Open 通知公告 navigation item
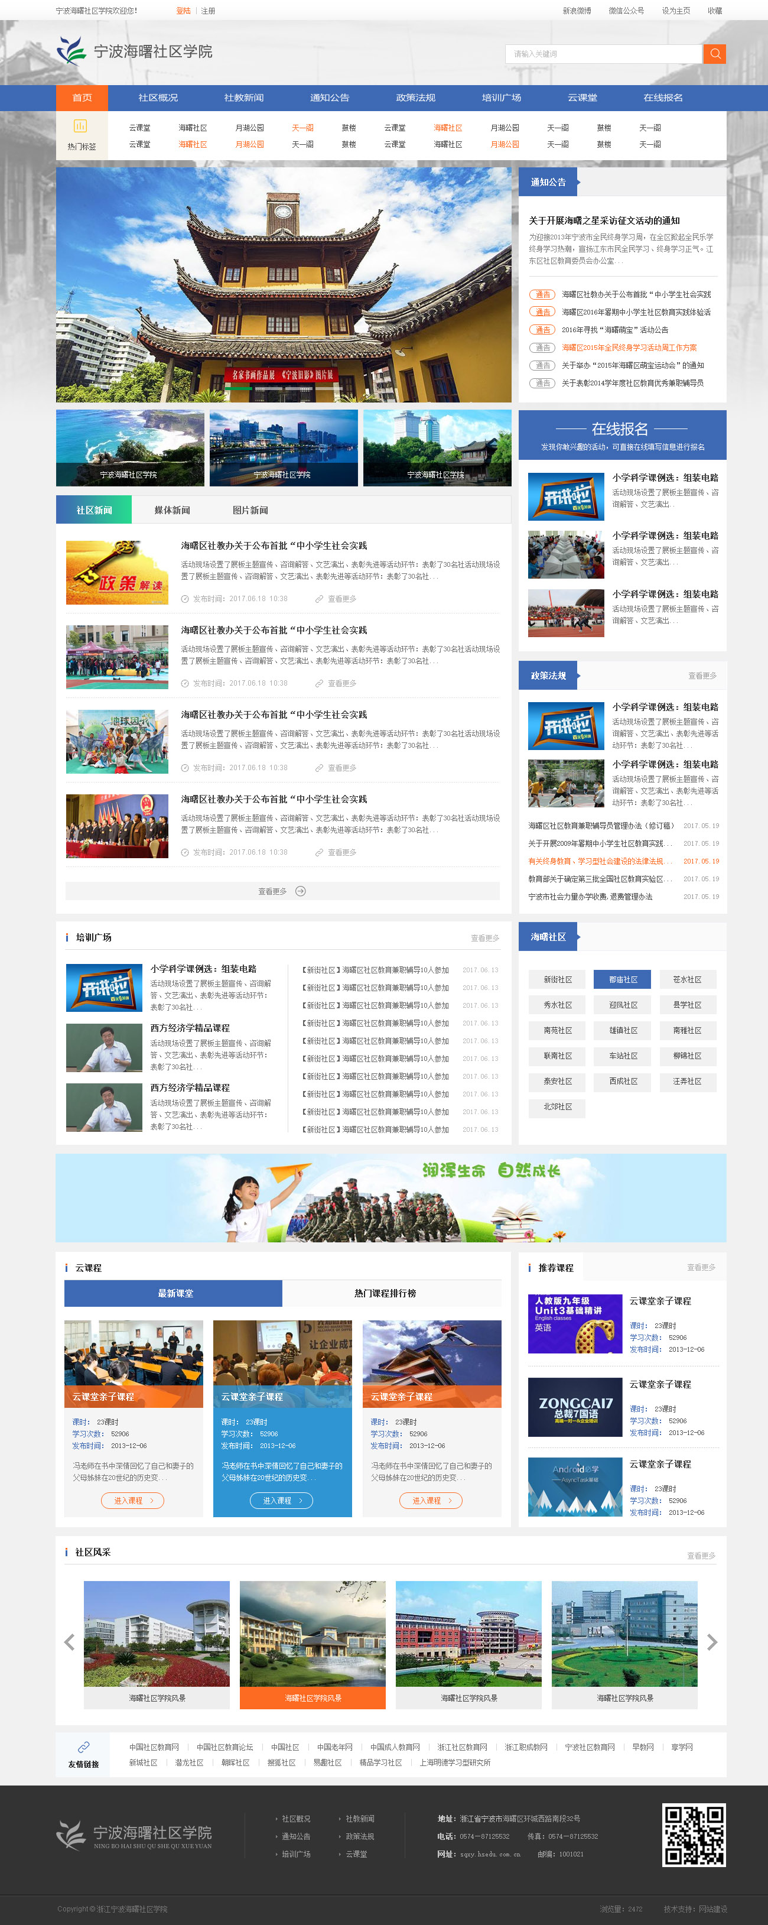Viewport: 768px width, 1925px height. click(x=330, y=98)
